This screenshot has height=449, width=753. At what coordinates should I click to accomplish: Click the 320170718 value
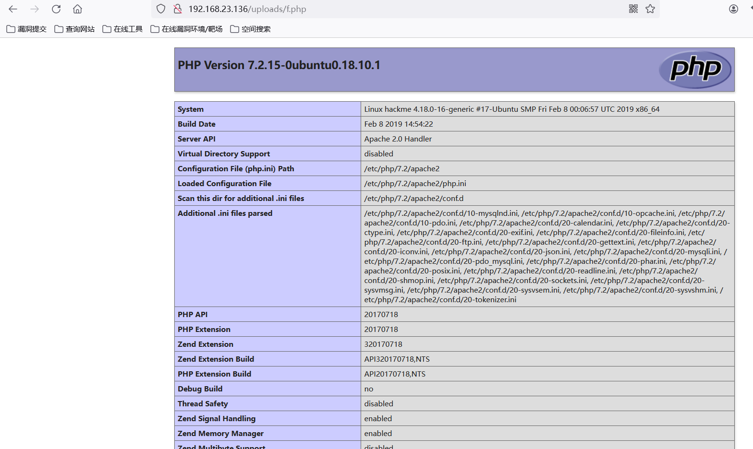(x=383, y=344)
